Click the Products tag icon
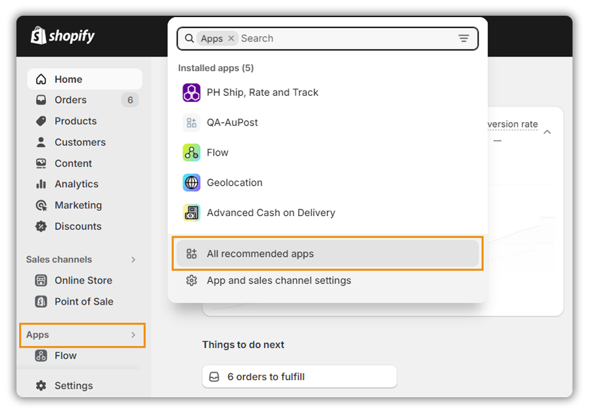The height and width of the screenshot is (413, 591). click(41, 121)
